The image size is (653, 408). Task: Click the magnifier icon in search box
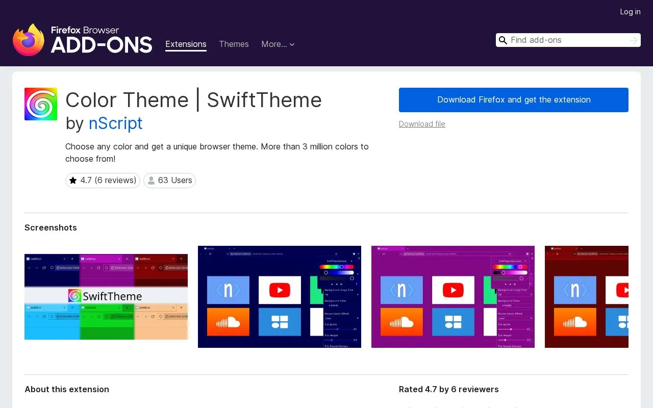pos(503,40)
